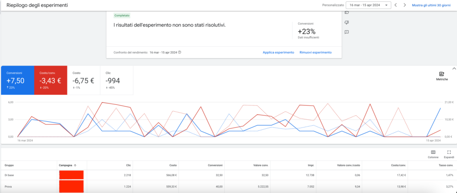
Task: Sort by the Tasso conv. column header
Action: click(x=446, y=165)
